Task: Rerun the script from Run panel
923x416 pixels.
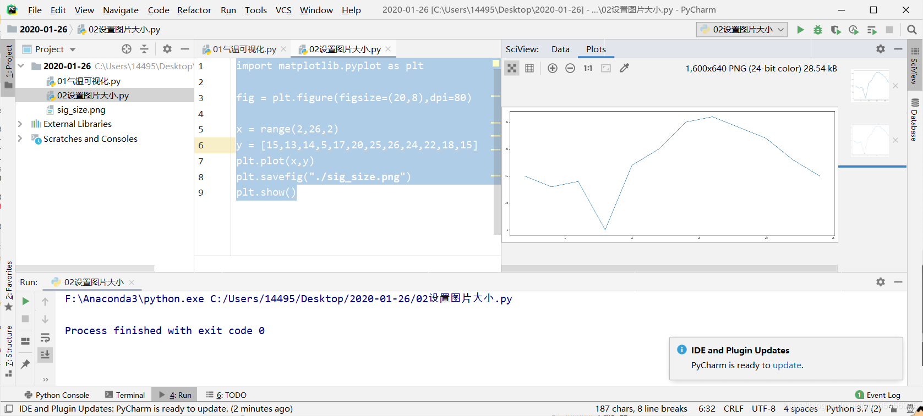Action: [x=25, y=301]
